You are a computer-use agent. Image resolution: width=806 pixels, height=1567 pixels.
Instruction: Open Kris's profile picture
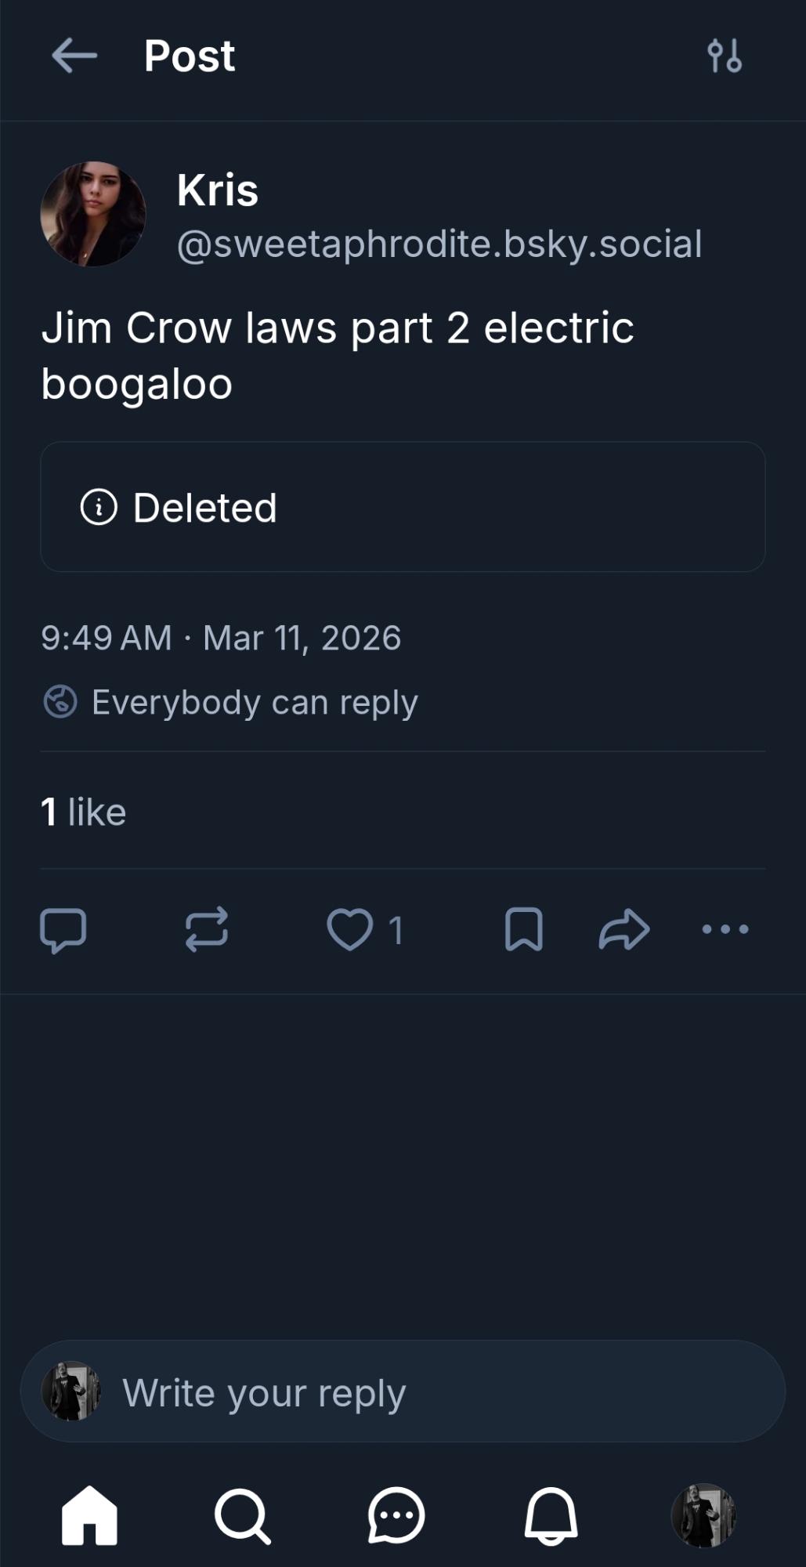[x=93, y=214]
